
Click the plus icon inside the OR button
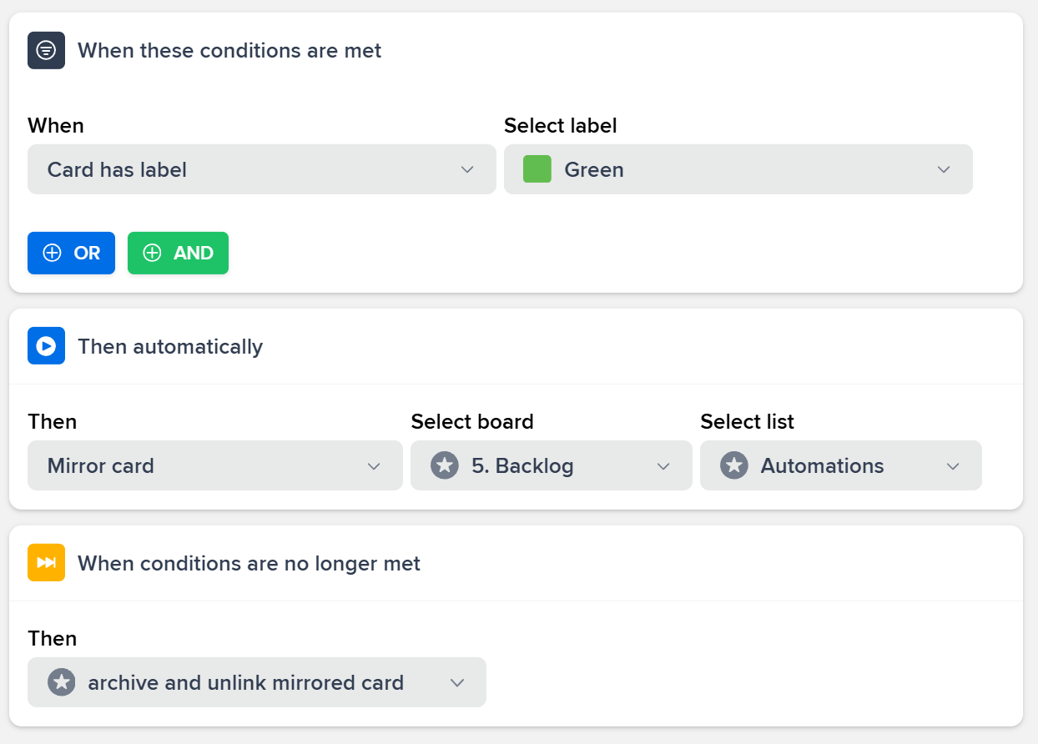click(52, 253)
